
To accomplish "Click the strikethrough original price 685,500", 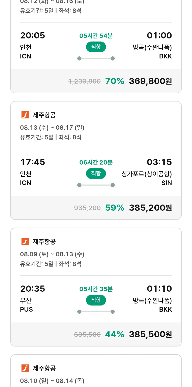I will (x=87, y=334).
